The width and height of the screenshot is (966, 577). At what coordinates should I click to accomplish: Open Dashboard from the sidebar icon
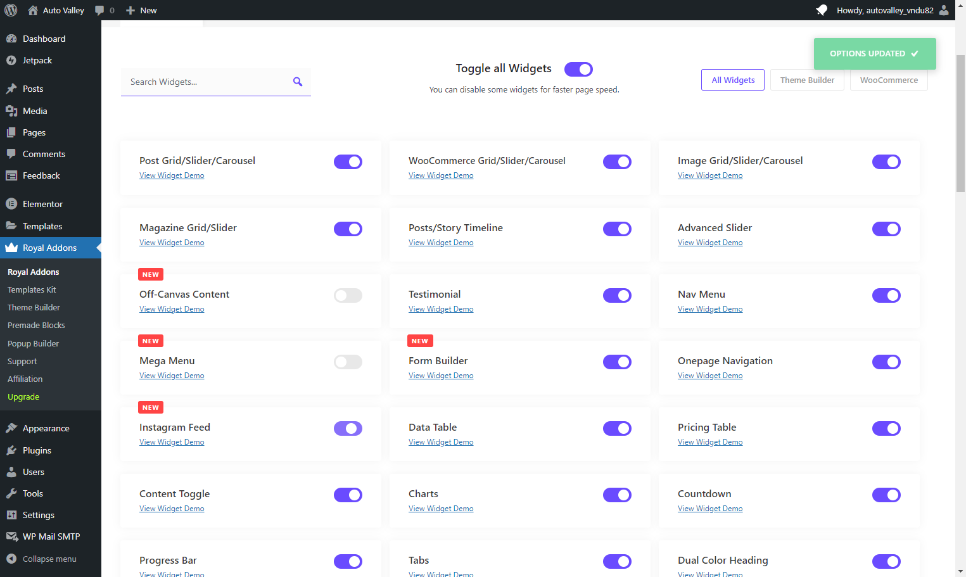point(11,39)
